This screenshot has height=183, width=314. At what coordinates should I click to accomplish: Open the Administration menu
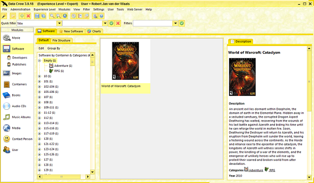tap(20, 10)
